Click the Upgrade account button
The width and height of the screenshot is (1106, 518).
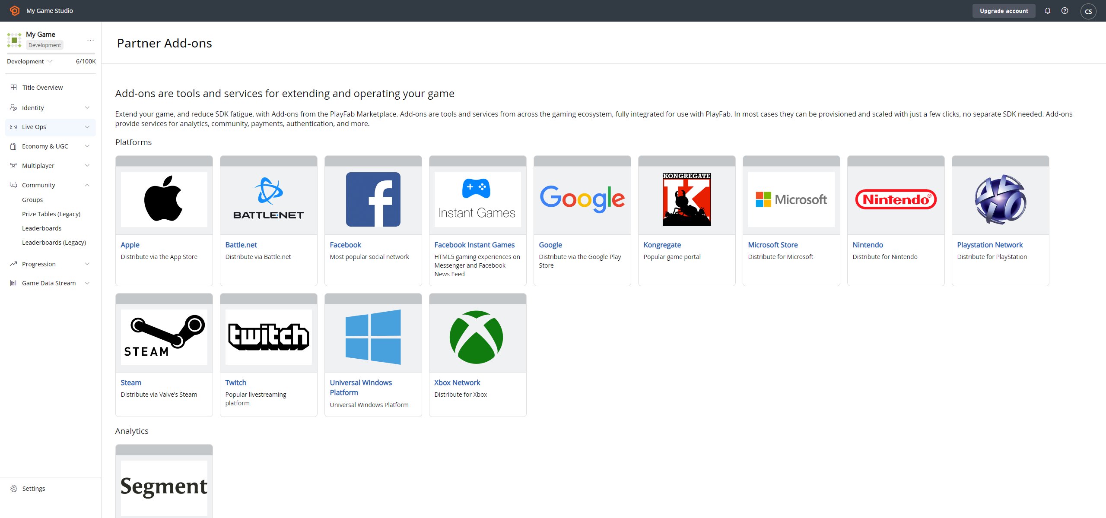1004,11
